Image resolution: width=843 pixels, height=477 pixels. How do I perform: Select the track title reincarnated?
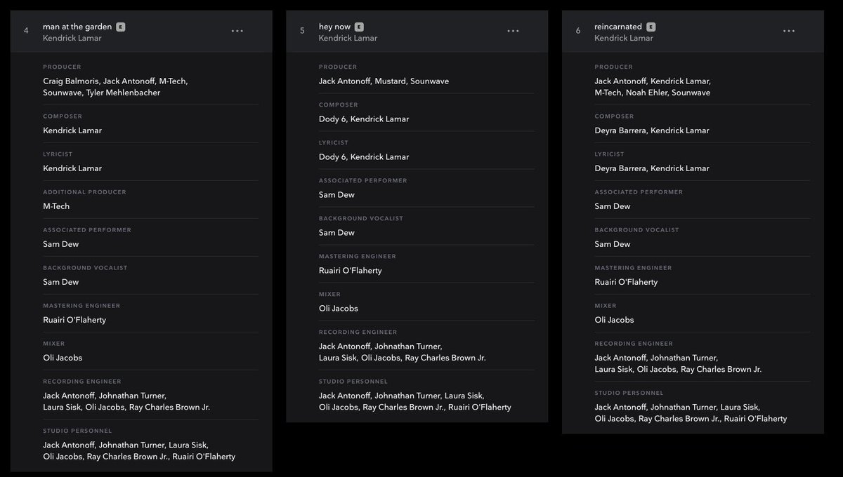618,27
